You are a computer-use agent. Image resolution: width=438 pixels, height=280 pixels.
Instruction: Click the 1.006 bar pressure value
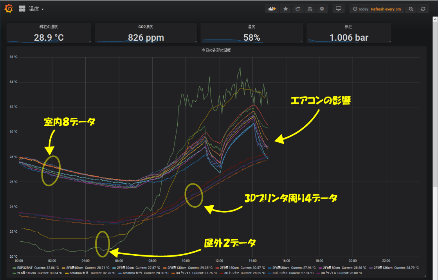tap(349, 38)
